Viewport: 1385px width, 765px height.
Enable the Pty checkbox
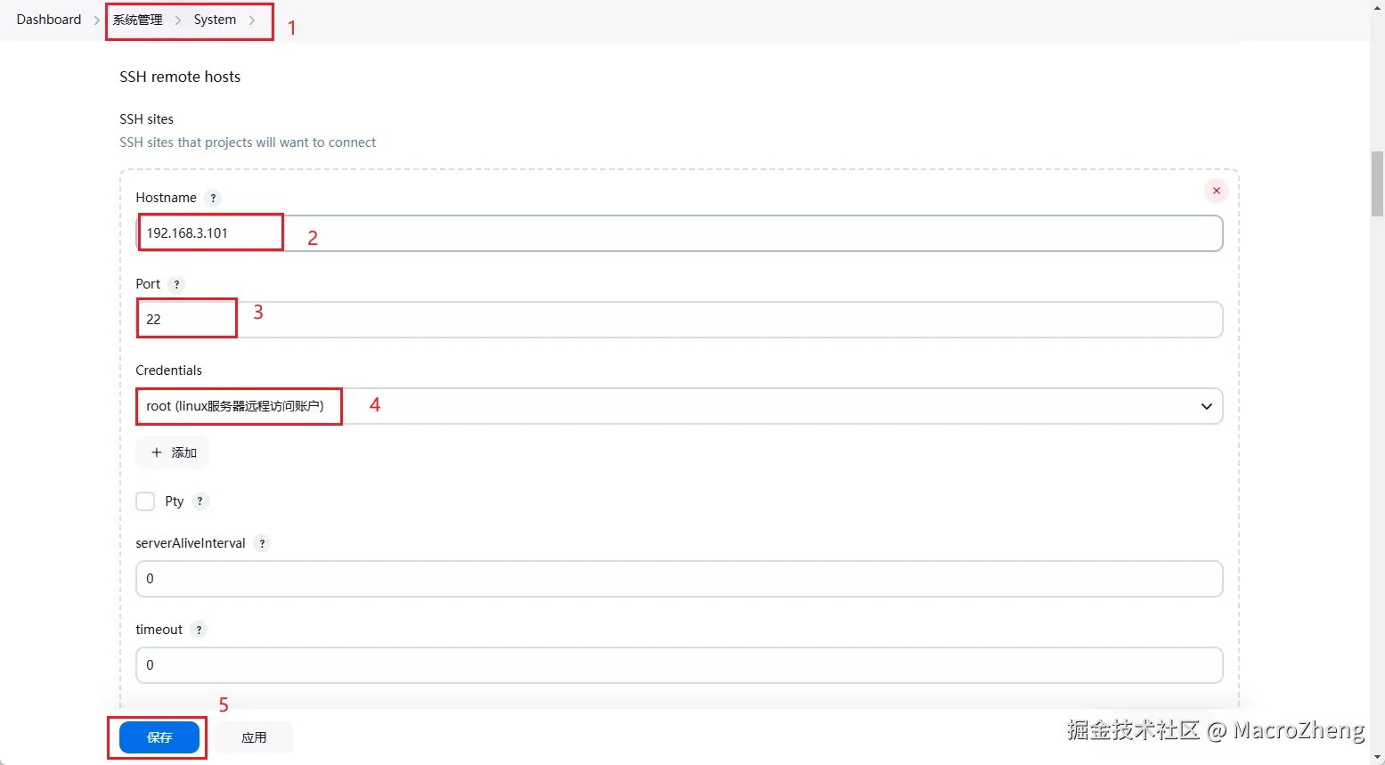click(145, 501)
